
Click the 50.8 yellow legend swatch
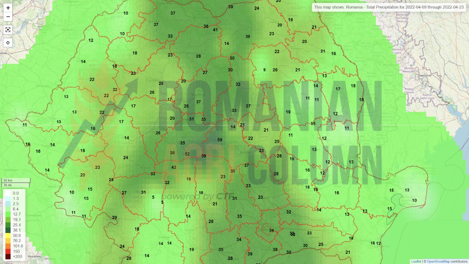8,236
